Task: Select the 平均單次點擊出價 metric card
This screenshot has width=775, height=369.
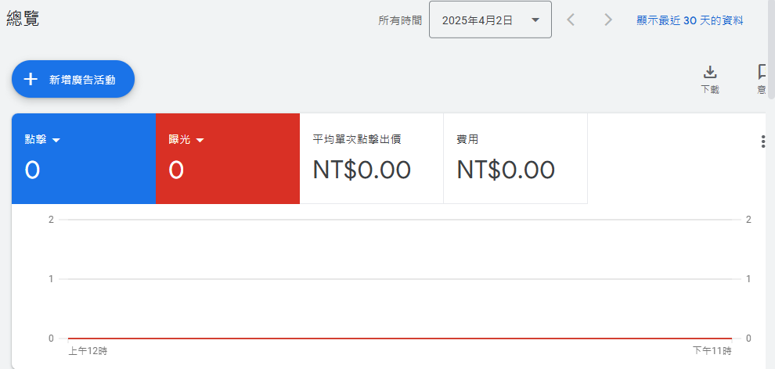Action: coord(372,159)
